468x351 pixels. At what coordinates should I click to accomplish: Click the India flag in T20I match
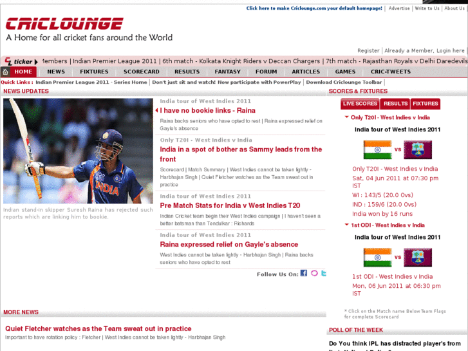377,149
